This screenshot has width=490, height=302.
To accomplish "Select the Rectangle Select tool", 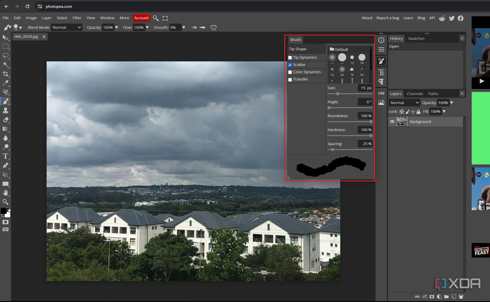I will click(x=6, y=47).
